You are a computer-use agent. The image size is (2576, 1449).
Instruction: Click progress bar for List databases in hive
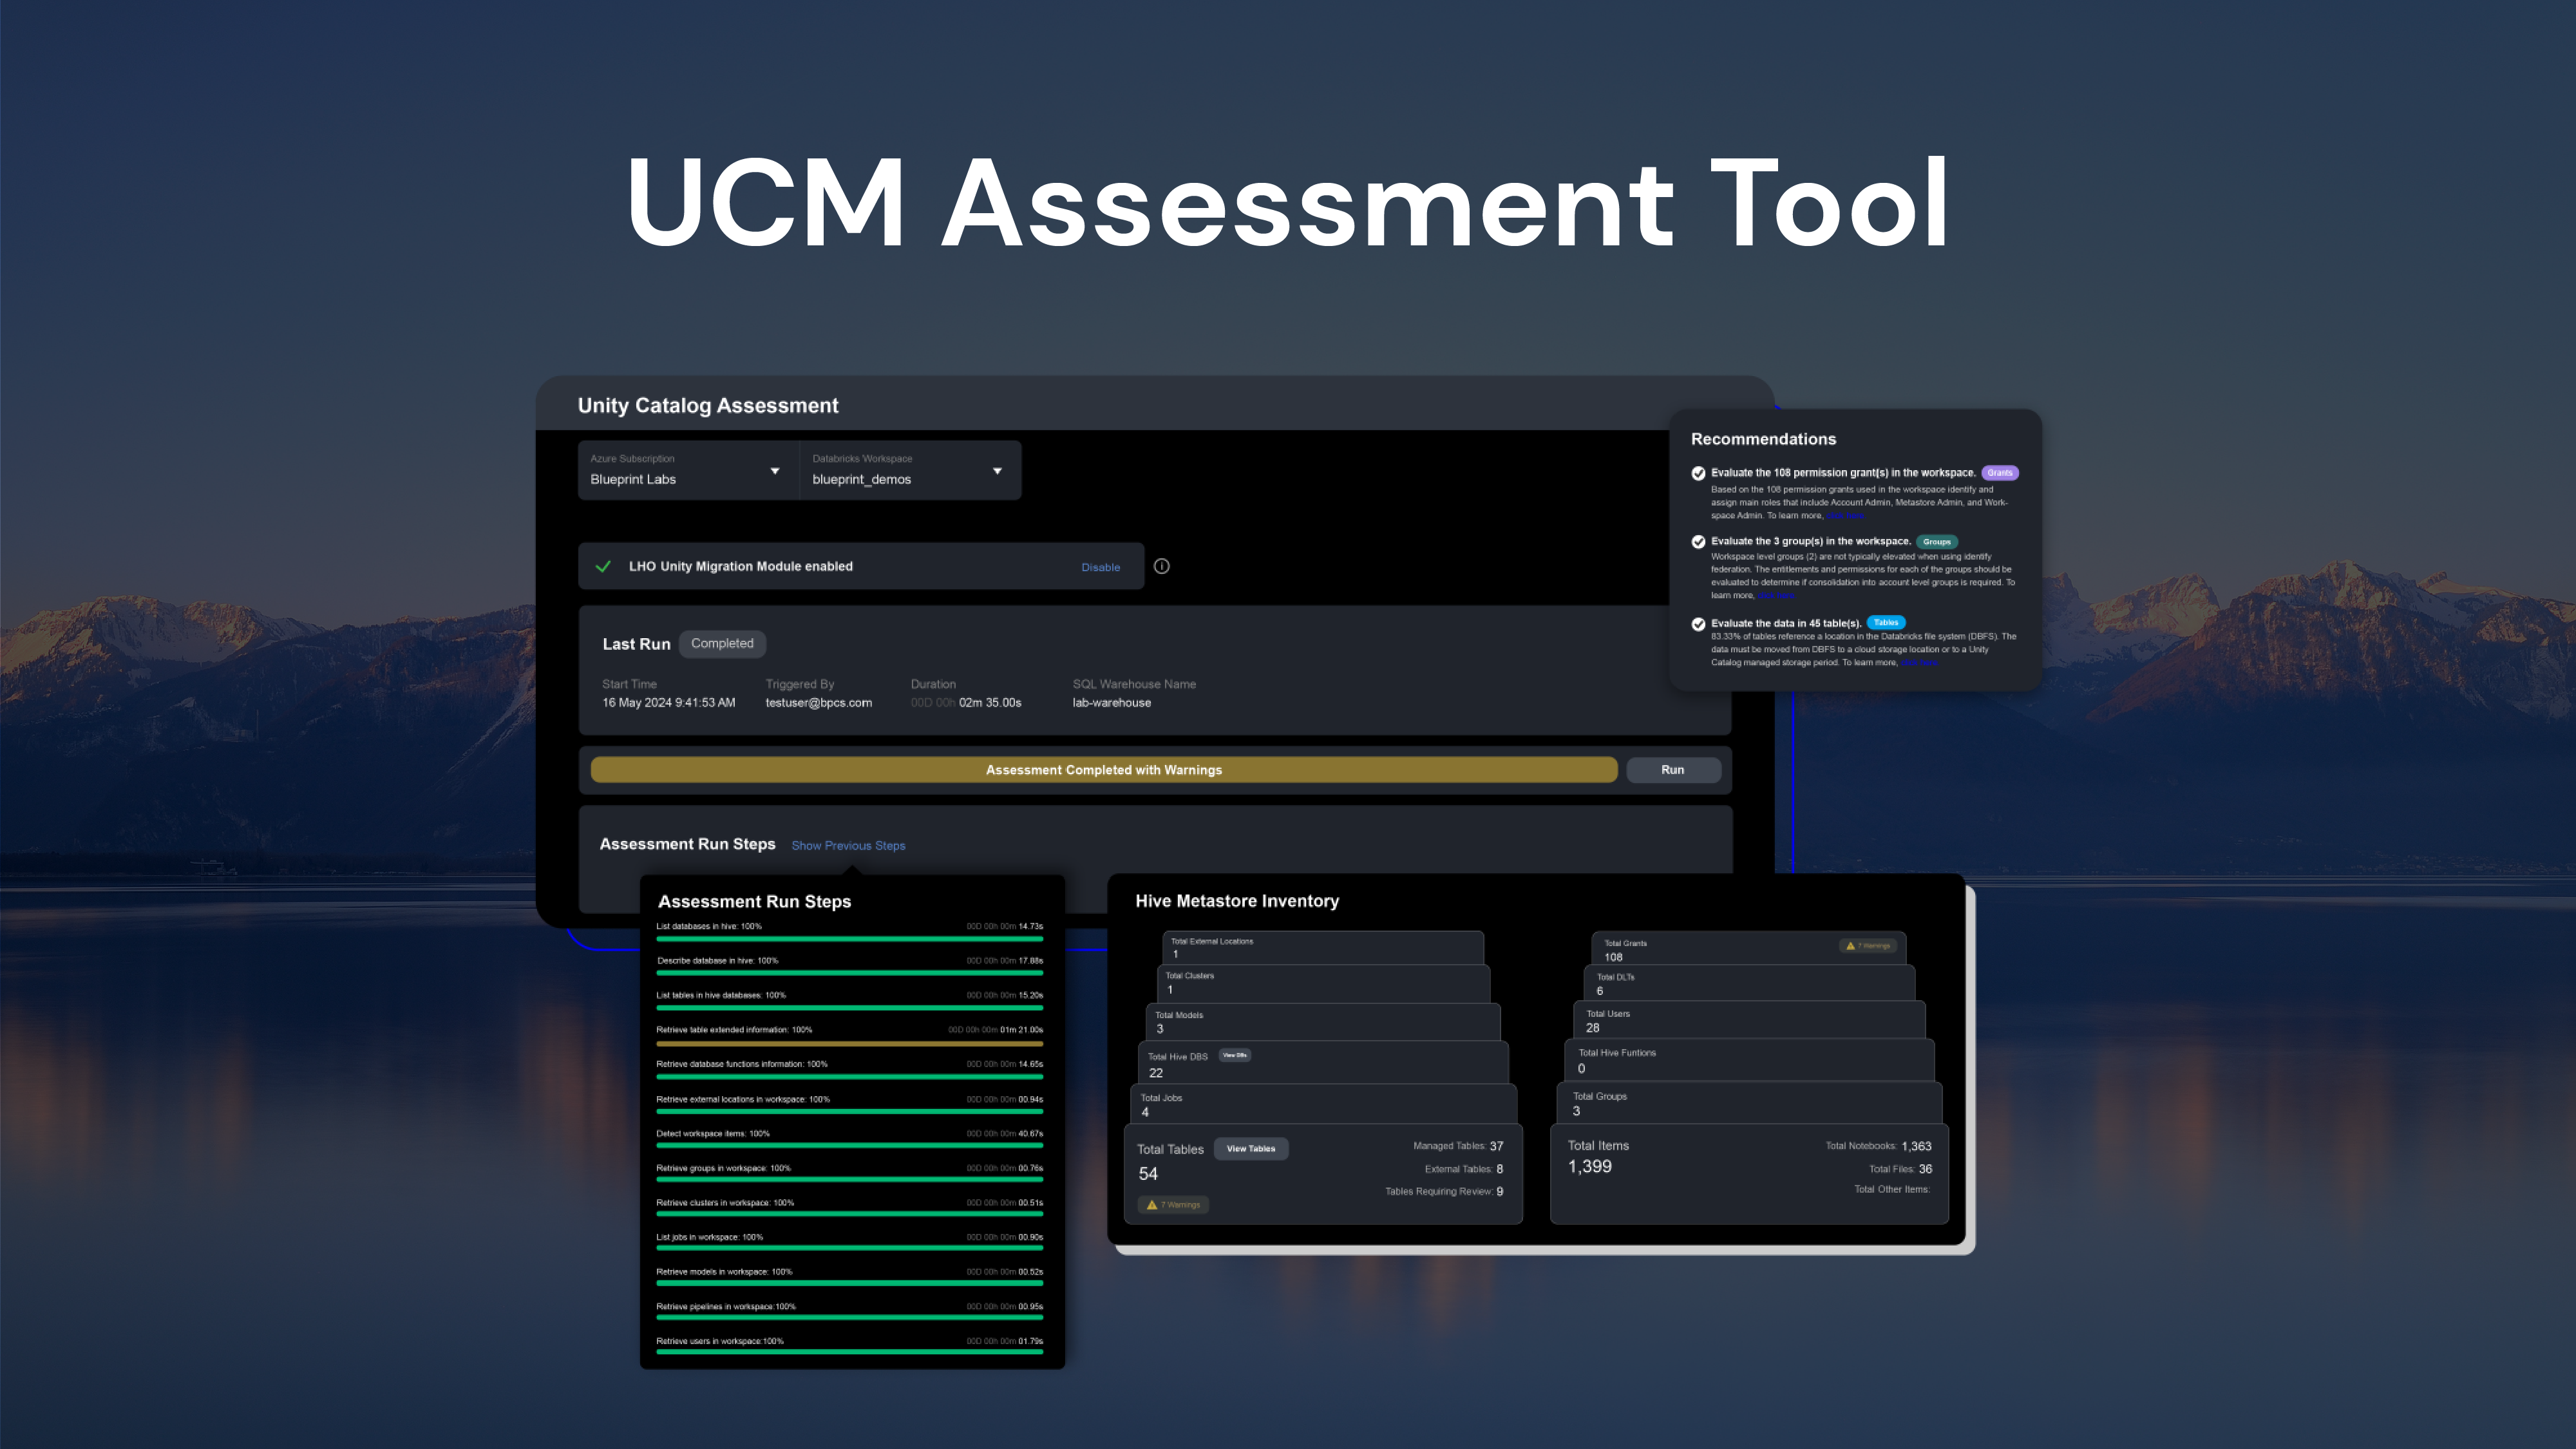[849, 939]
